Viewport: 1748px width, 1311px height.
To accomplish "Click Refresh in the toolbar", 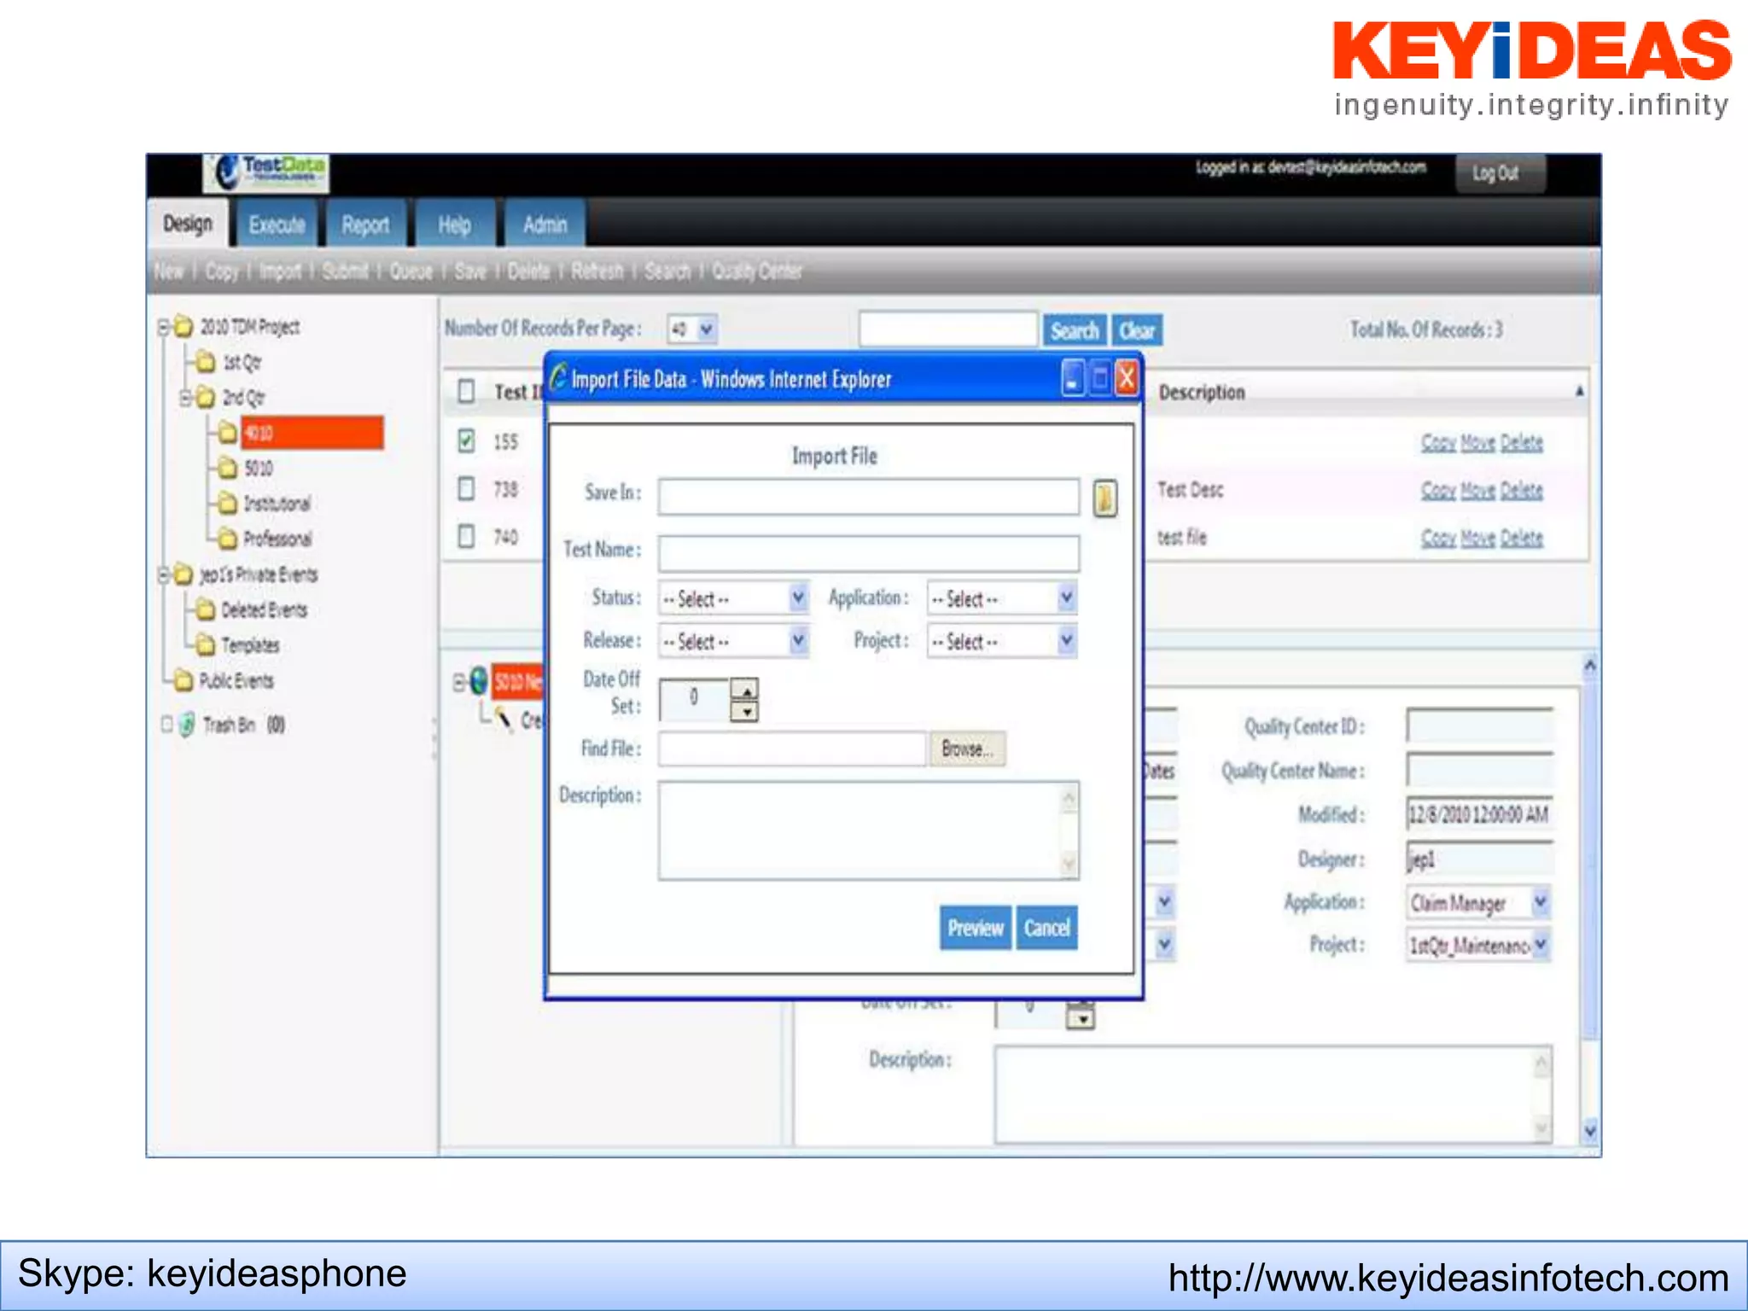I will pos(597,271).
